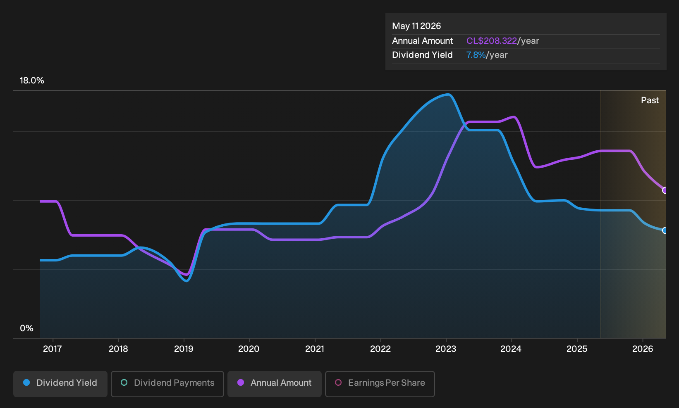Click the 18.0% y-axis label
The image size is (679, 408).
click(x=32, y=81)
